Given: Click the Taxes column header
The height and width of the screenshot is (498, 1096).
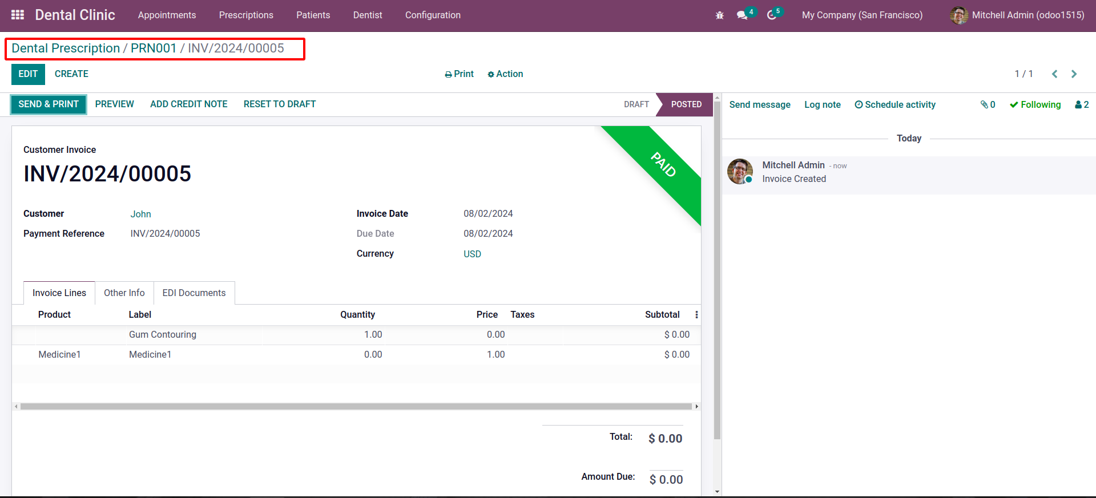Looking at the screenshot, I should point(522,315).
